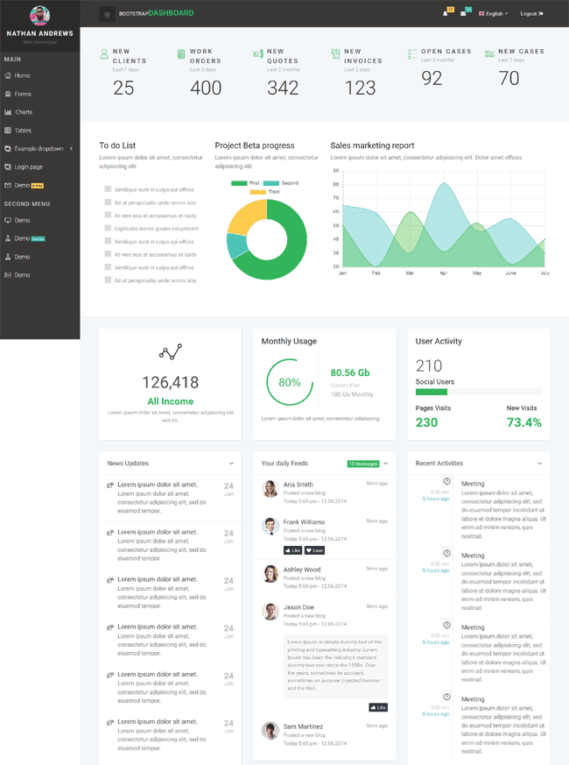Click Sam Martinez's avatar

pyautogui.click(x=270, y=730)
